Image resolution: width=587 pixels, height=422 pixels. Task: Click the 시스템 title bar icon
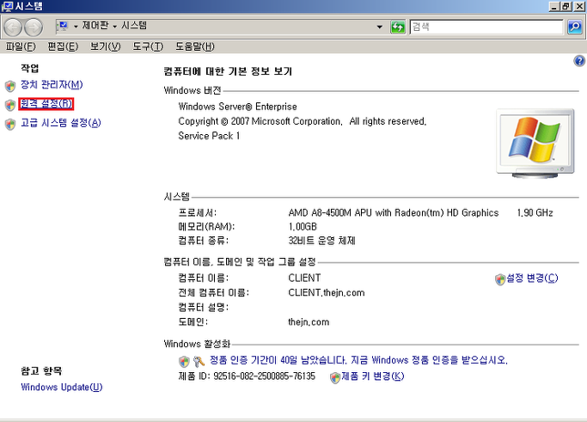click(x=7, y=6)
